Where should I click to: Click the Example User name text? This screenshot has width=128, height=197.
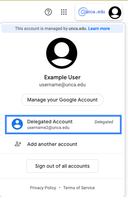point(62,77)
